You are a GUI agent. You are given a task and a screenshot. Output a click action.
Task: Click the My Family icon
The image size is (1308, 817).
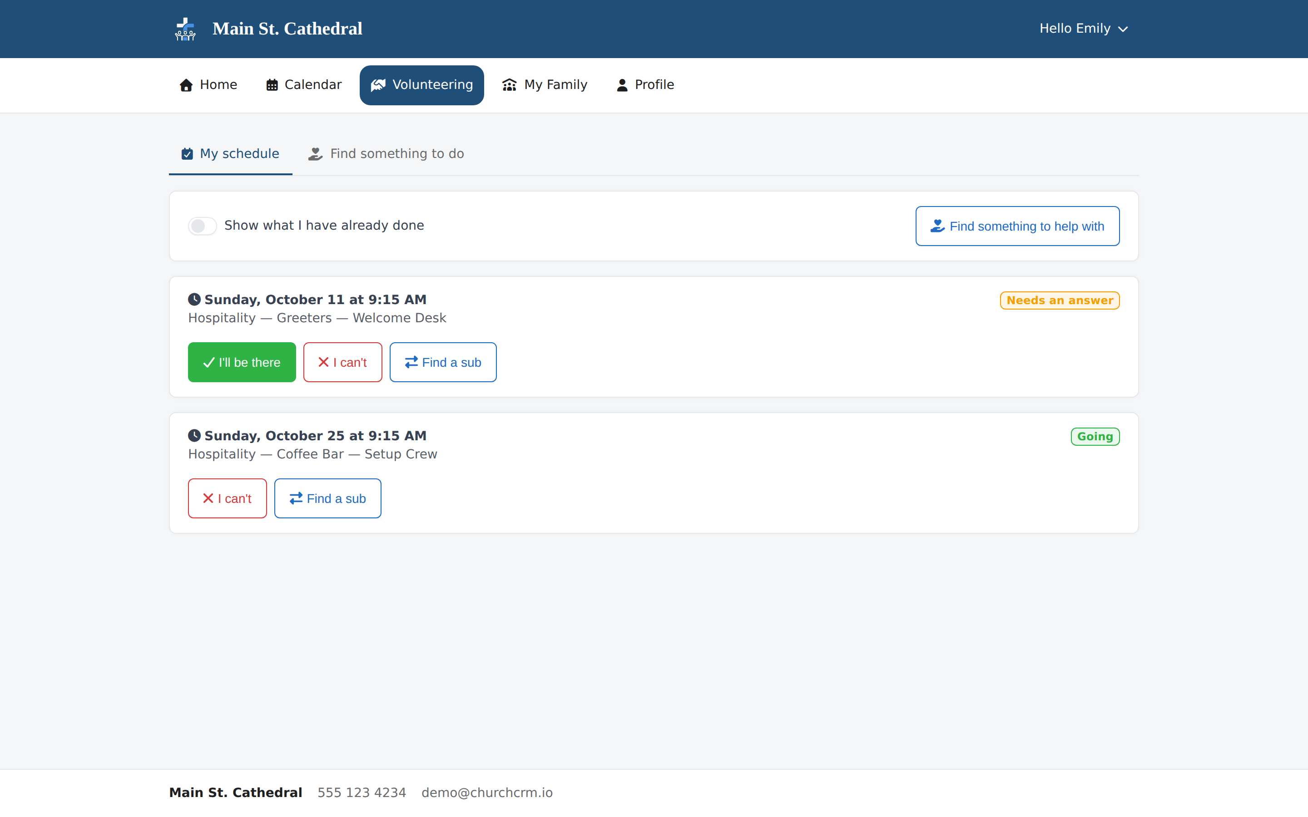point(509,85)
